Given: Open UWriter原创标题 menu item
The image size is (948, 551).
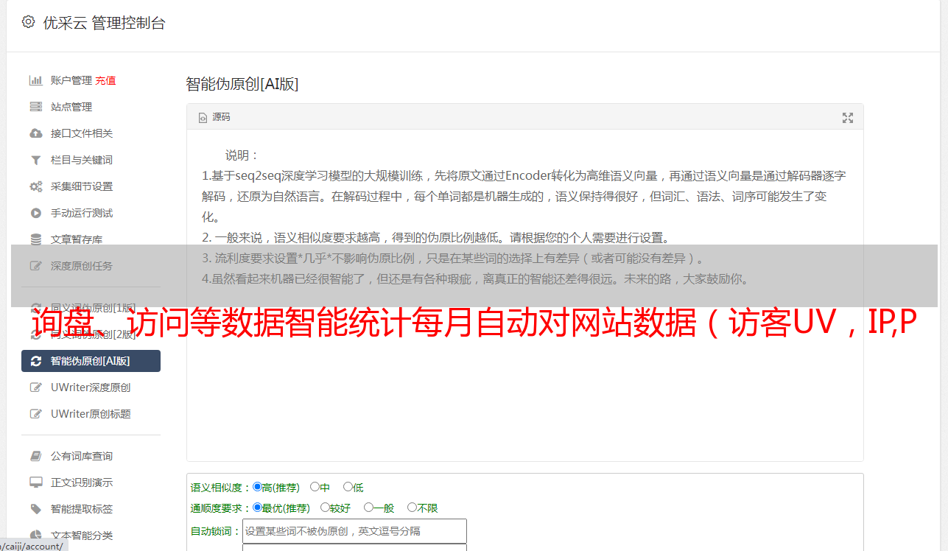Looking at the screenshot, I should click(91, 414).
